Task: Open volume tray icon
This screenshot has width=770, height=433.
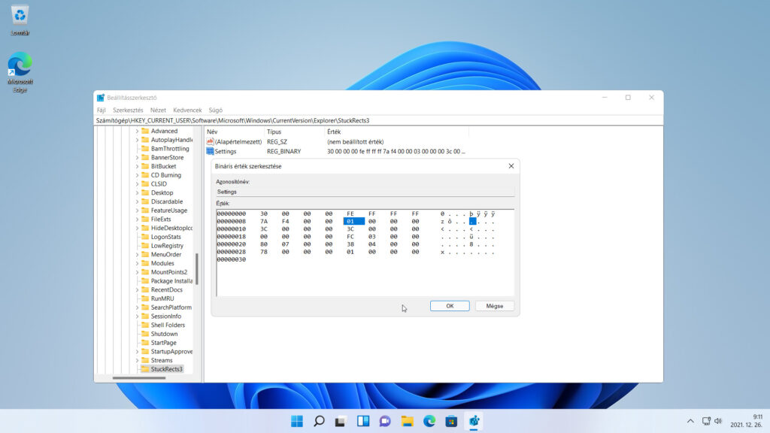Action: [718, 421]
